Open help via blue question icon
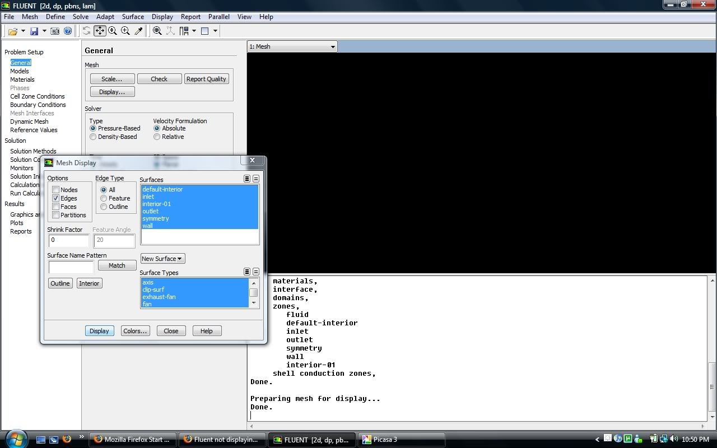Screen dimensions: 717x448 pos(68,31)
